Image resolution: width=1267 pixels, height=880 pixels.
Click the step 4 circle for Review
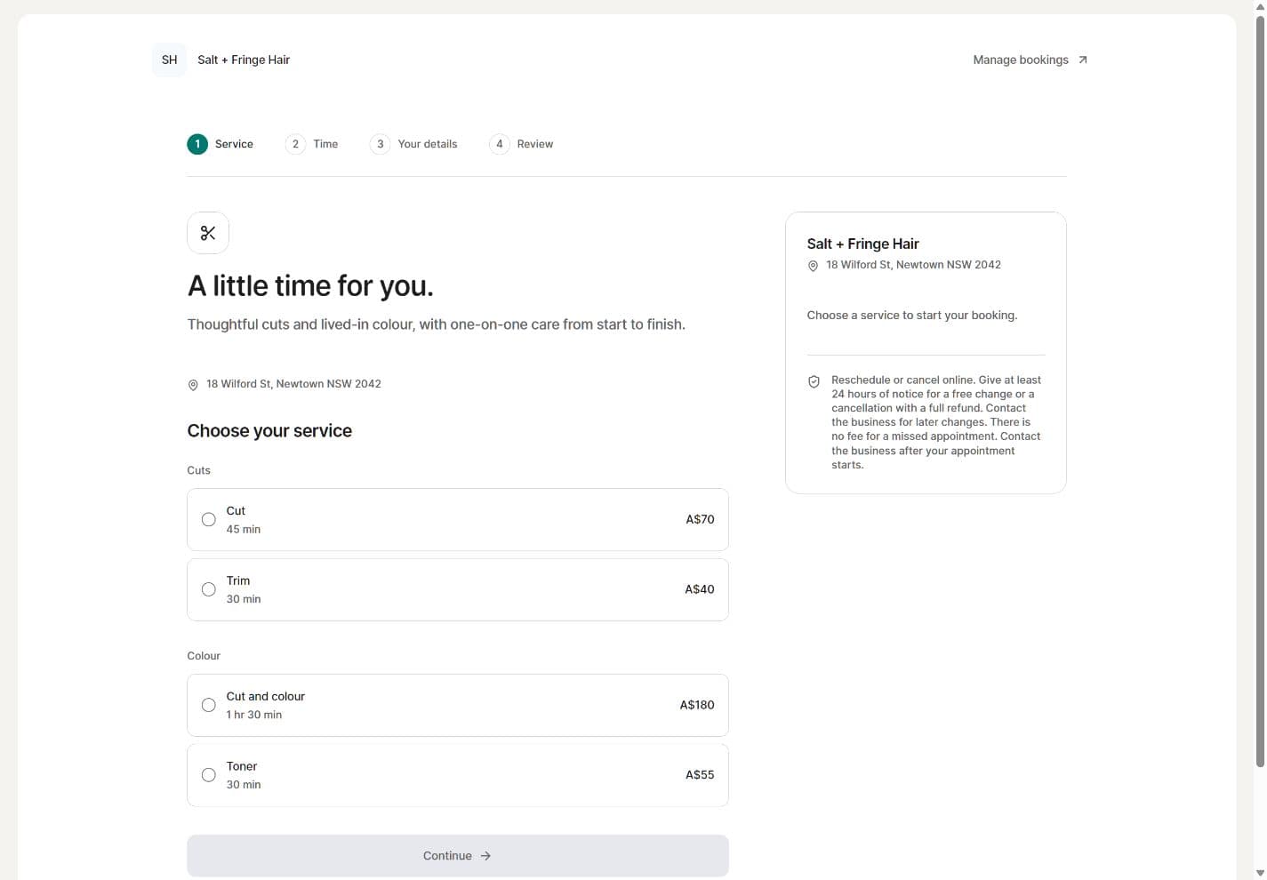click(x=500, y=144)
